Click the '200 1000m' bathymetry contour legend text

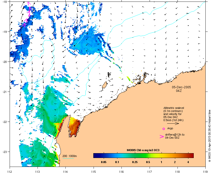point(69,156)
